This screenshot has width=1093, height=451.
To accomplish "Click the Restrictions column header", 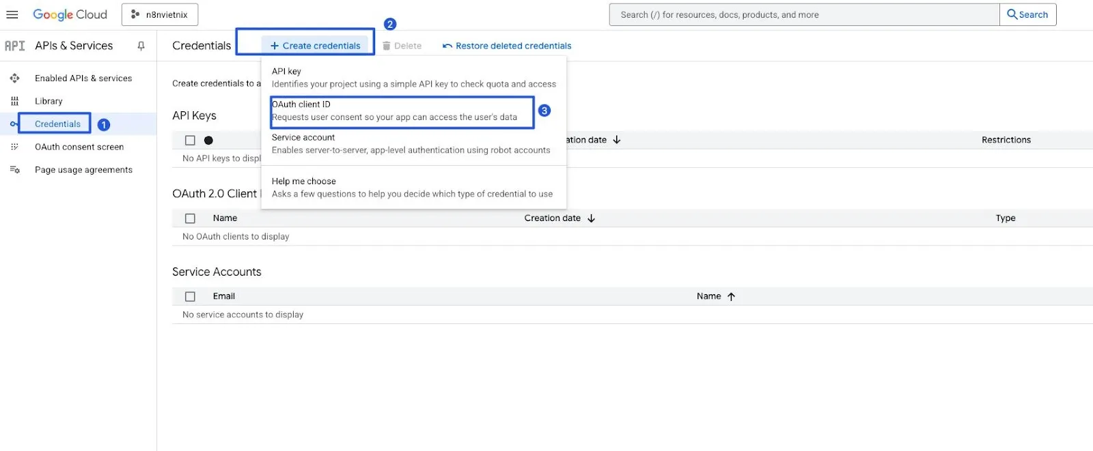I will coord(1006,140).
